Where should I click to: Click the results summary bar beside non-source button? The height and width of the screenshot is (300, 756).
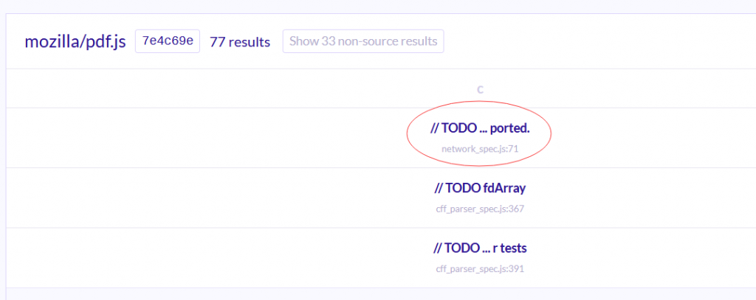click(x=381, y=41)
